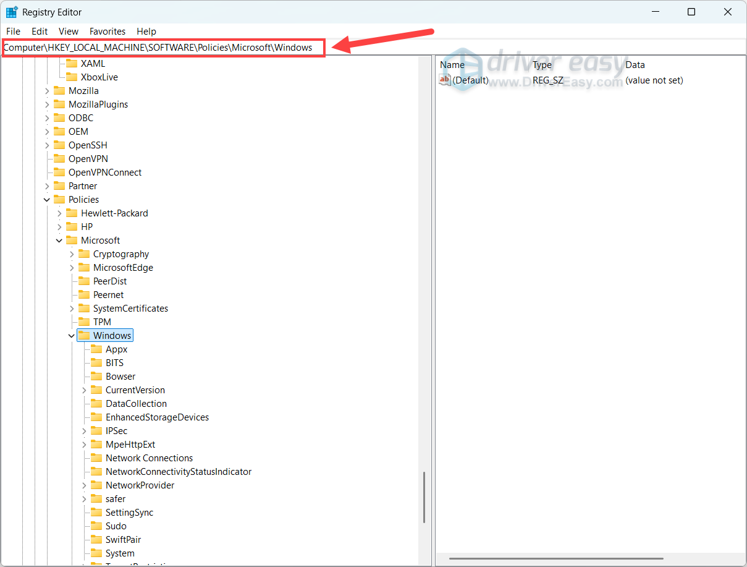Open the Favorites menu
This screenshot has height=567, width=747.
click(x=108, y=31)
